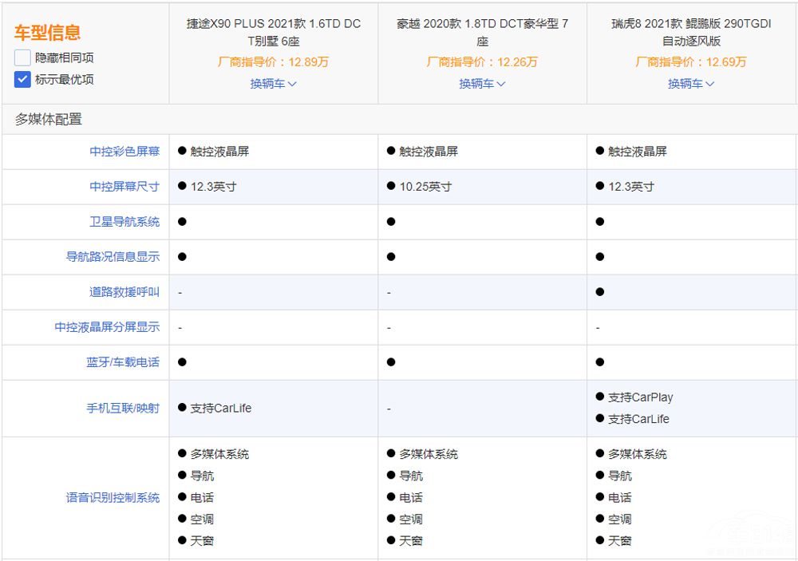Click the 蓝牙/车载电话 row label

pos(123,362)
